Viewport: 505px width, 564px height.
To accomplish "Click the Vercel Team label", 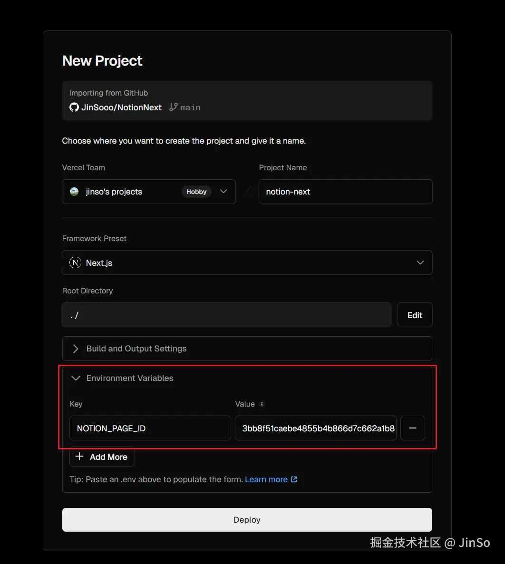I will (83, 167).
